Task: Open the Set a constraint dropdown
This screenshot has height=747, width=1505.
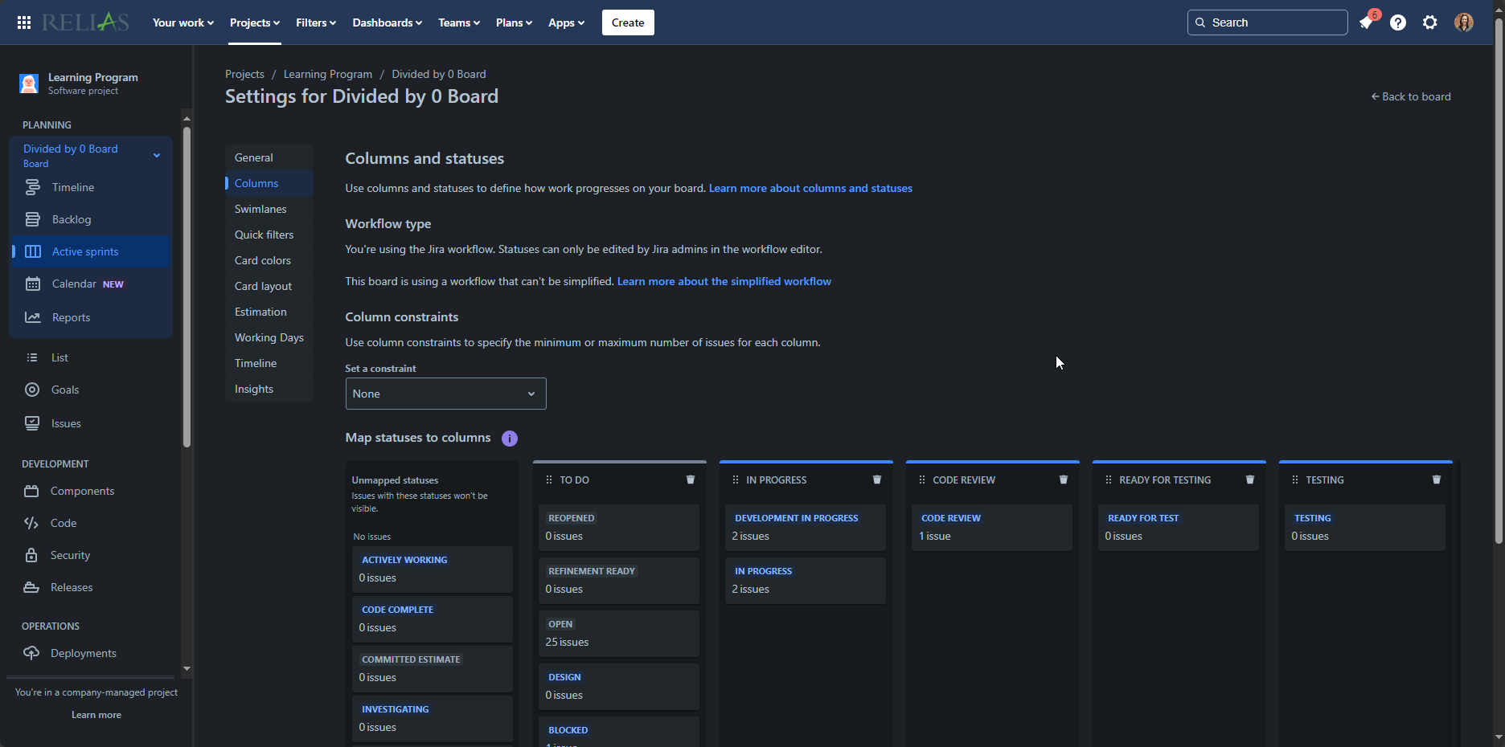Action: coord(445,394)
